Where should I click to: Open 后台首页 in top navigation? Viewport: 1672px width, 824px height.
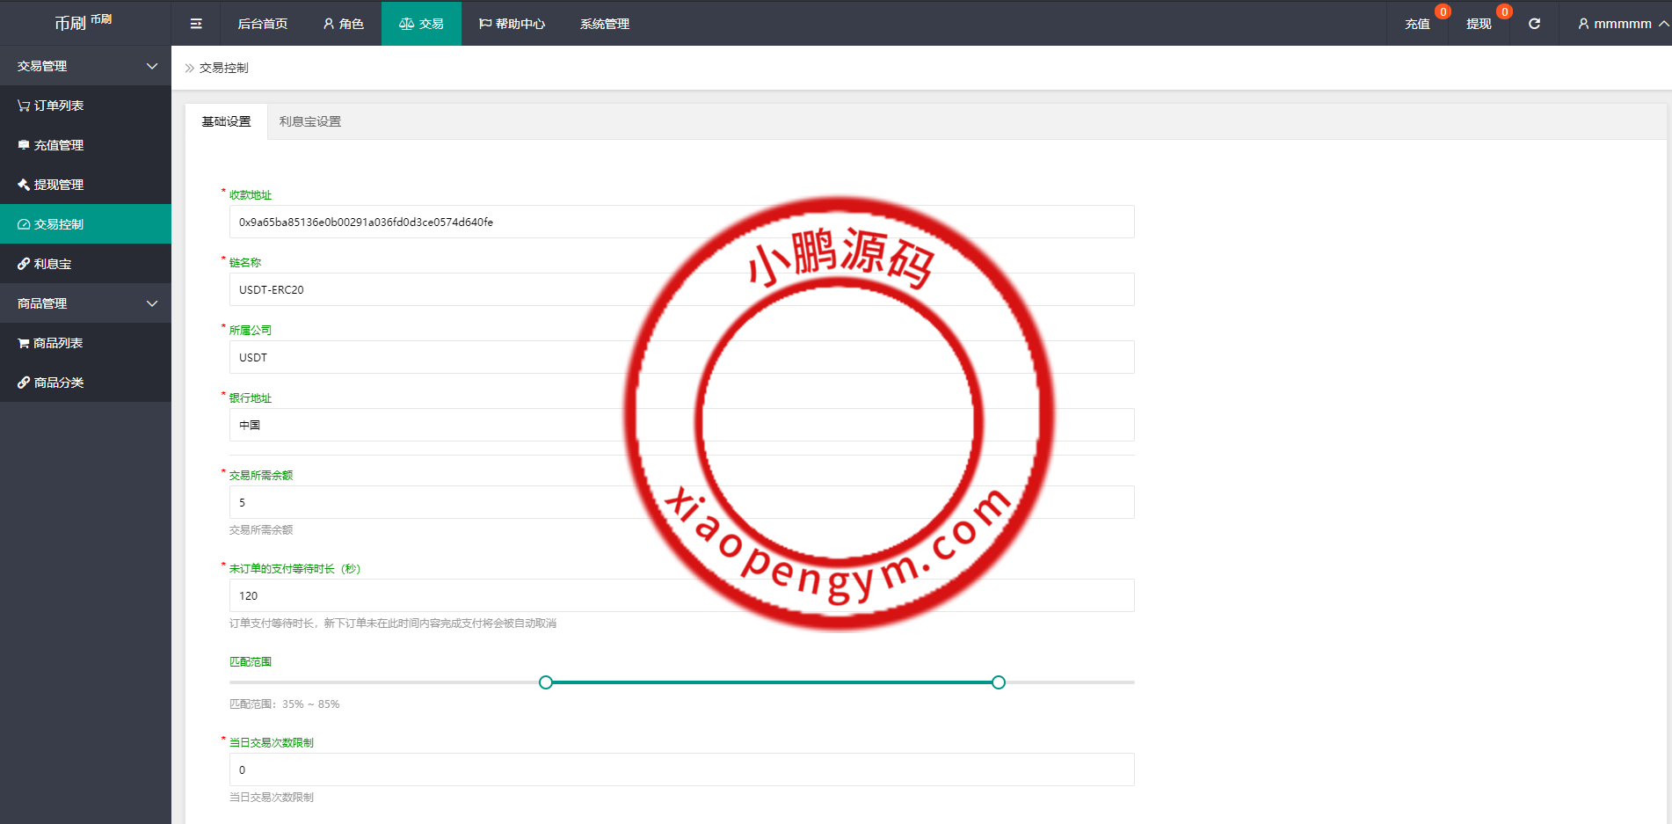pos(262,24)
